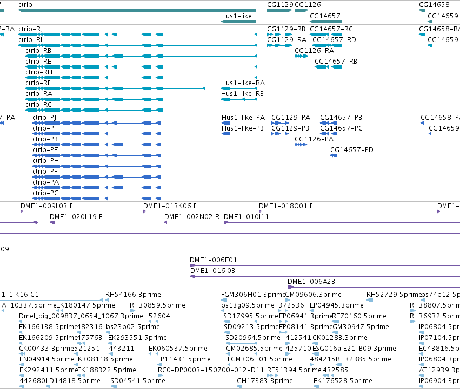
Task: Click protein label ctrip-PC
Action: 45,193
